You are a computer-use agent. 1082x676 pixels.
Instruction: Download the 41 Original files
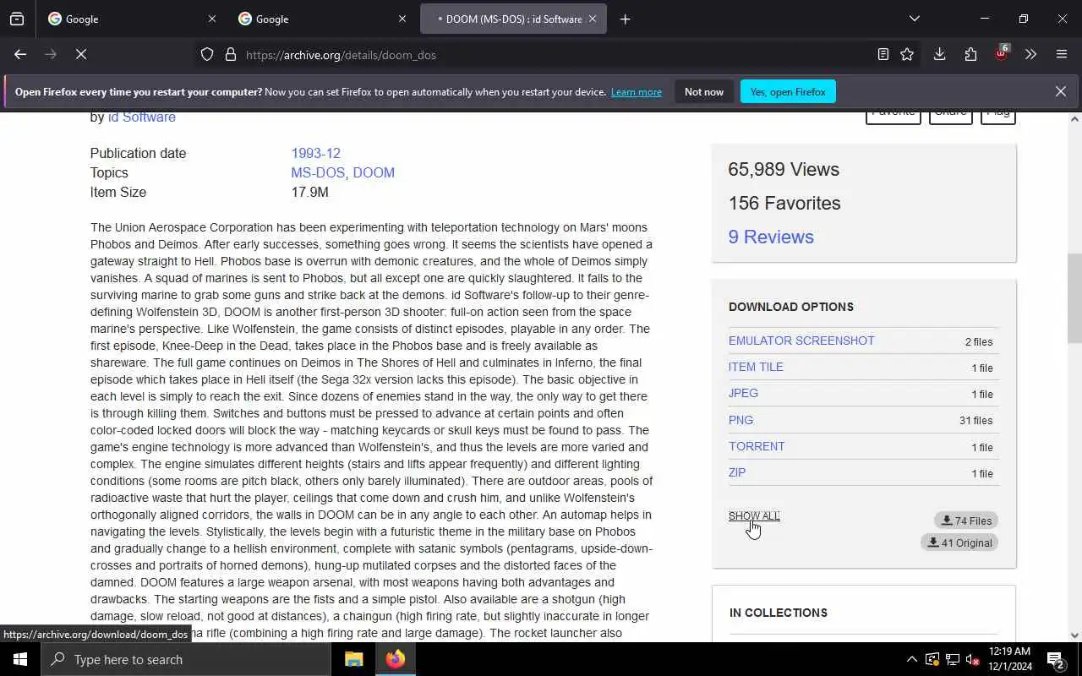coord(959,542)
